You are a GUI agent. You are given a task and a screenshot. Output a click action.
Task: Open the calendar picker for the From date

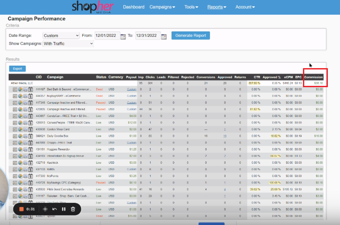[x=123, y=36]
